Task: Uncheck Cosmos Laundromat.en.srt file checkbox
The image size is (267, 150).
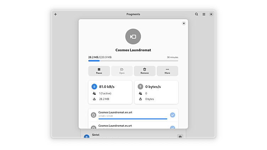Action: (x=173, y=115)
